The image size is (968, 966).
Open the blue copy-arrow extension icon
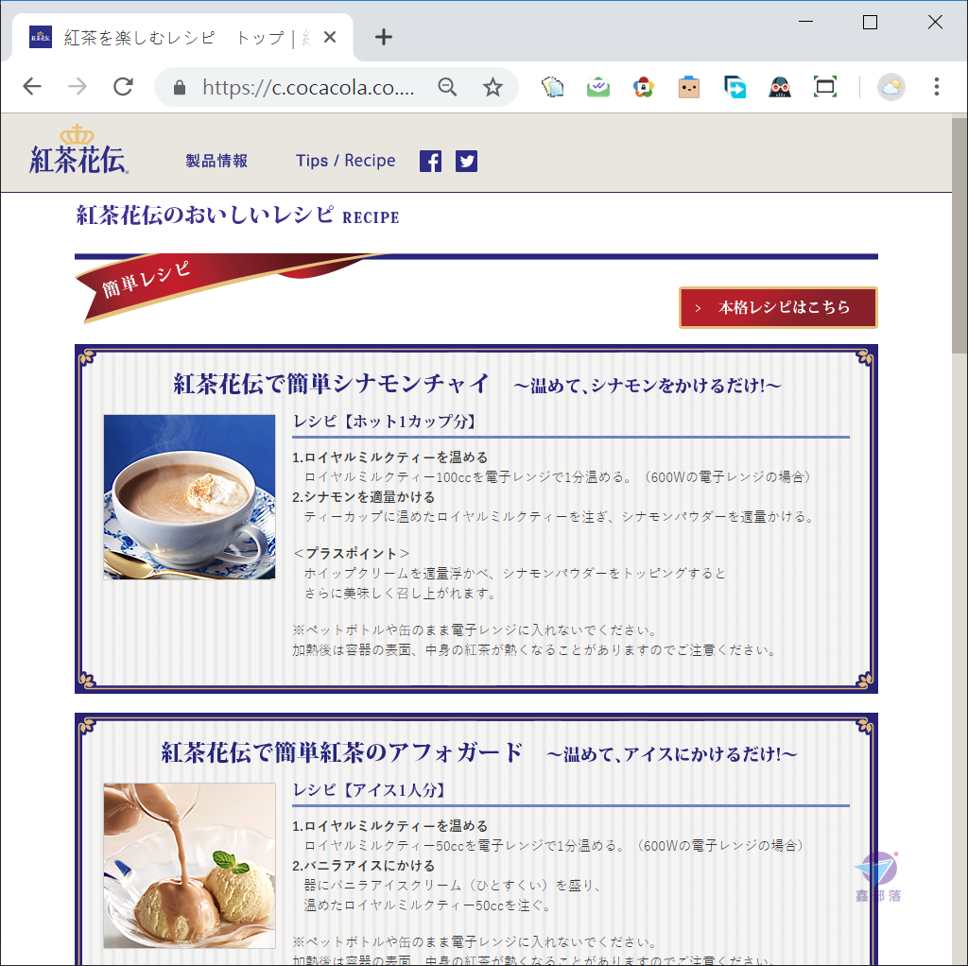pos(735,87)
